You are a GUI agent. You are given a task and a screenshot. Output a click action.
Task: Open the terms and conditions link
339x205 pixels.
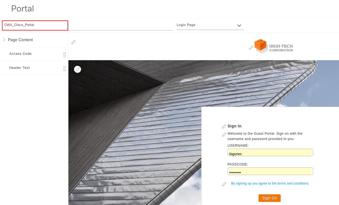tap(270, 183)
